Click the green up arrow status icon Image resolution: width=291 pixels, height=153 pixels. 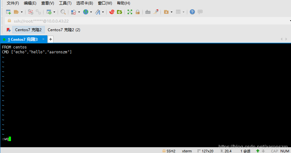tap(257, 151)
